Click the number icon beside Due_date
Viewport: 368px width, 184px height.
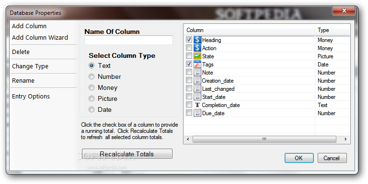coord(197,113)
